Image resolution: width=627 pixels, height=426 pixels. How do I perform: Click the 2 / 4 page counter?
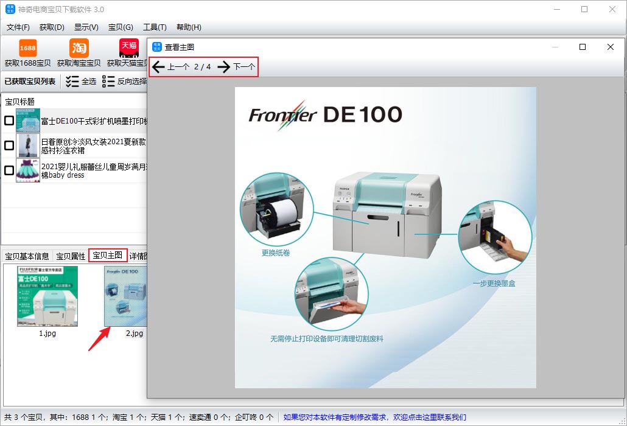[202, 67]
